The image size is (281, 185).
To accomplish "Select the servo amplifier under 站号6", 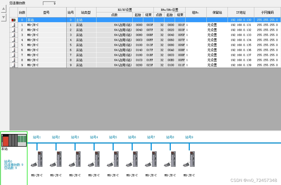I will [132, 159].
